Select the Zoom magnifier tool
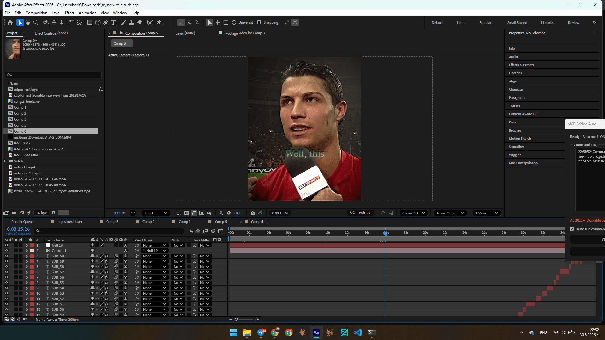This screenshot has width=605, height=340. pos(36,22)
